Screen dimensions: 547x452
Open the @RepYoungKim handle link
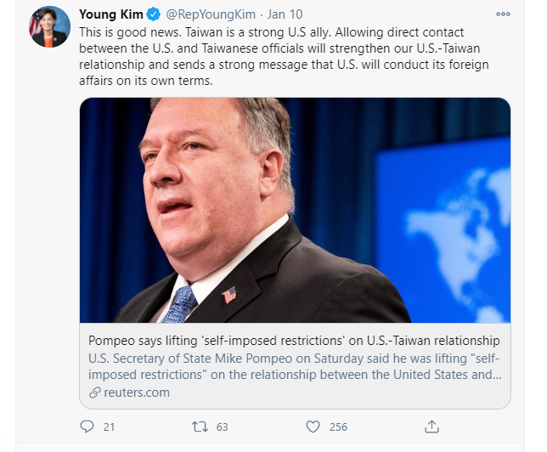211,14
